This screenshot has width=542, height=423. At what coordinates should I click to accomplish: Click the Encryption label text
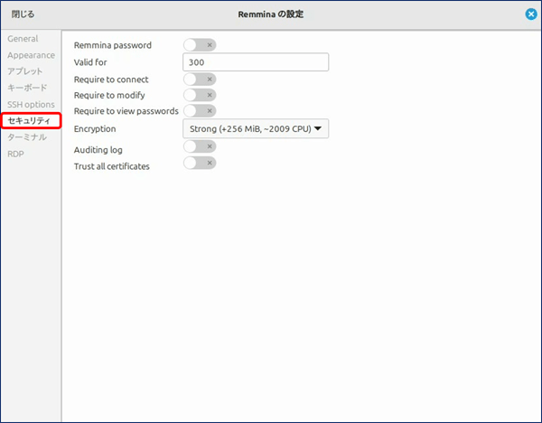[95, 129]
